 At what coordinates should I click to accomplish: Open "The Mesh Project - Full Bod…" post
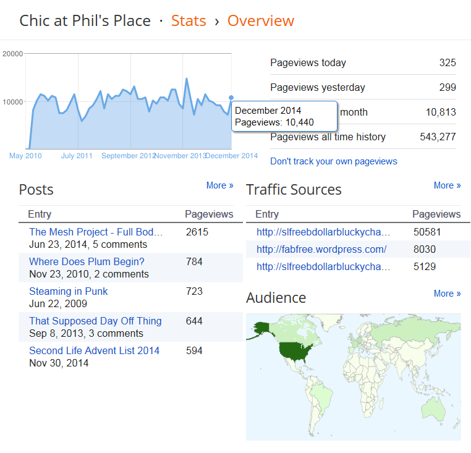pyautogui.click(x=96, y=232)
